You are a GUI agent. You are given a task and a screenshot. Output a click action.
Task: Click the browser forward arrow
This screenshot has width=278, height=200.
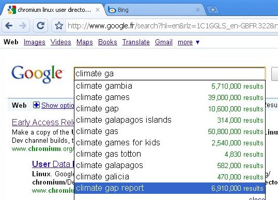[23, 26]
